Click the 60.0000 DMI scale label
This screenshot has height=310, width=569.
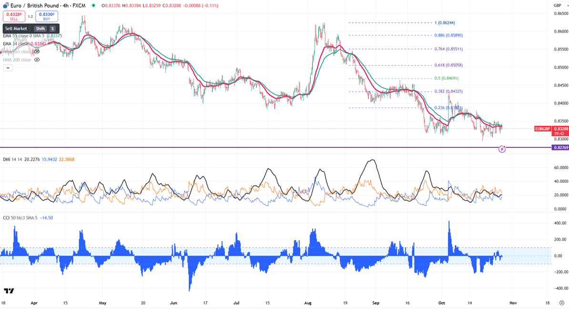(x=560, y=168)
